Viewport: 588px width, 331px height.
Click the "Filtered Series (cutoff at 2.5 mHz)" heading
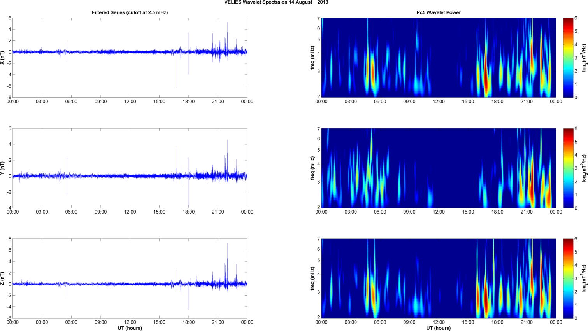130,12
